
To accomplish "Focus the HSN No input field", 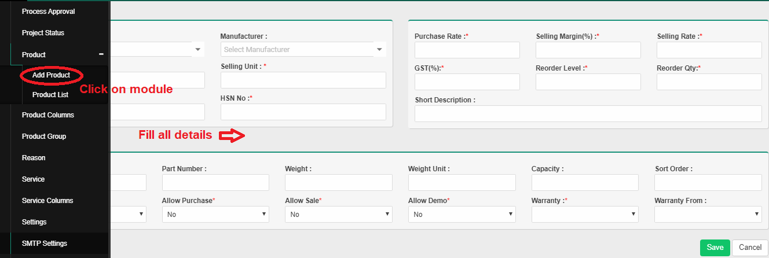I will click(303, 112).
